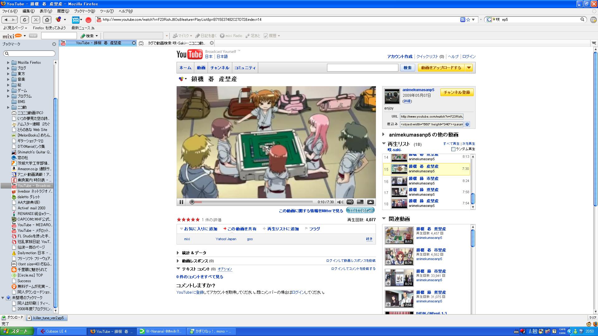Switch the player to wide view mode

(360, 202)
